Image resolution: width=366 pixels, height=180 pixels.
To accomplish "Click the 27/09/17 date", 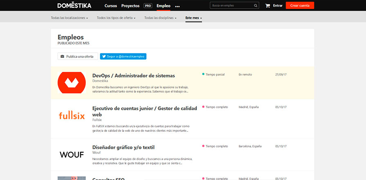I will pos(281,75).
